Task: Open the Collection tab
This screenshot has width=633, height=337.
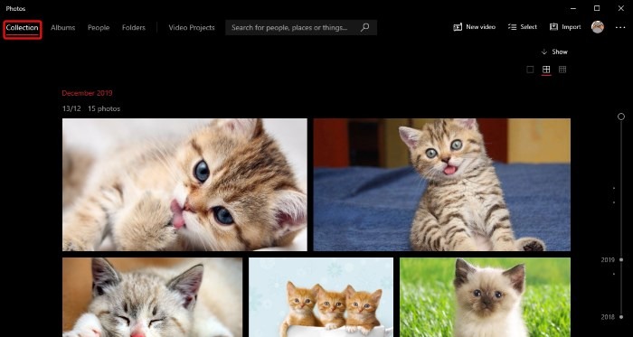Action: (23, 28)
